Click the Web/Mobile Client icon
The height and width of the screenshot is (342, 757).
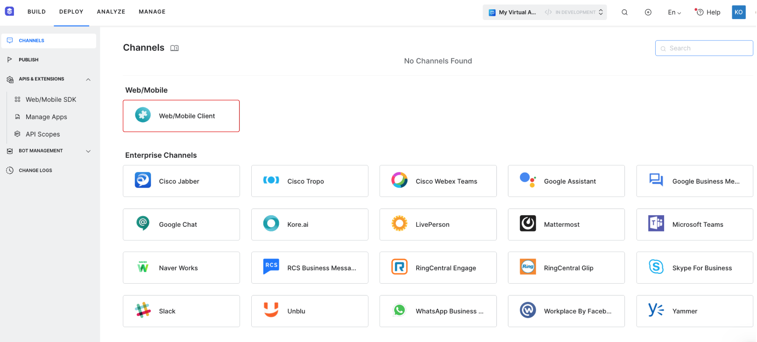tap(143, 115)
